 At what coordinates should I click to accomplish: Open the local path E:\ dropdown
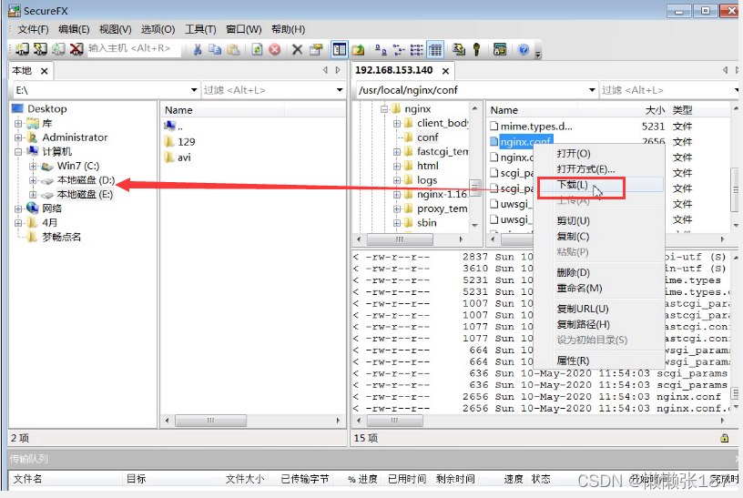coord(194,90)
